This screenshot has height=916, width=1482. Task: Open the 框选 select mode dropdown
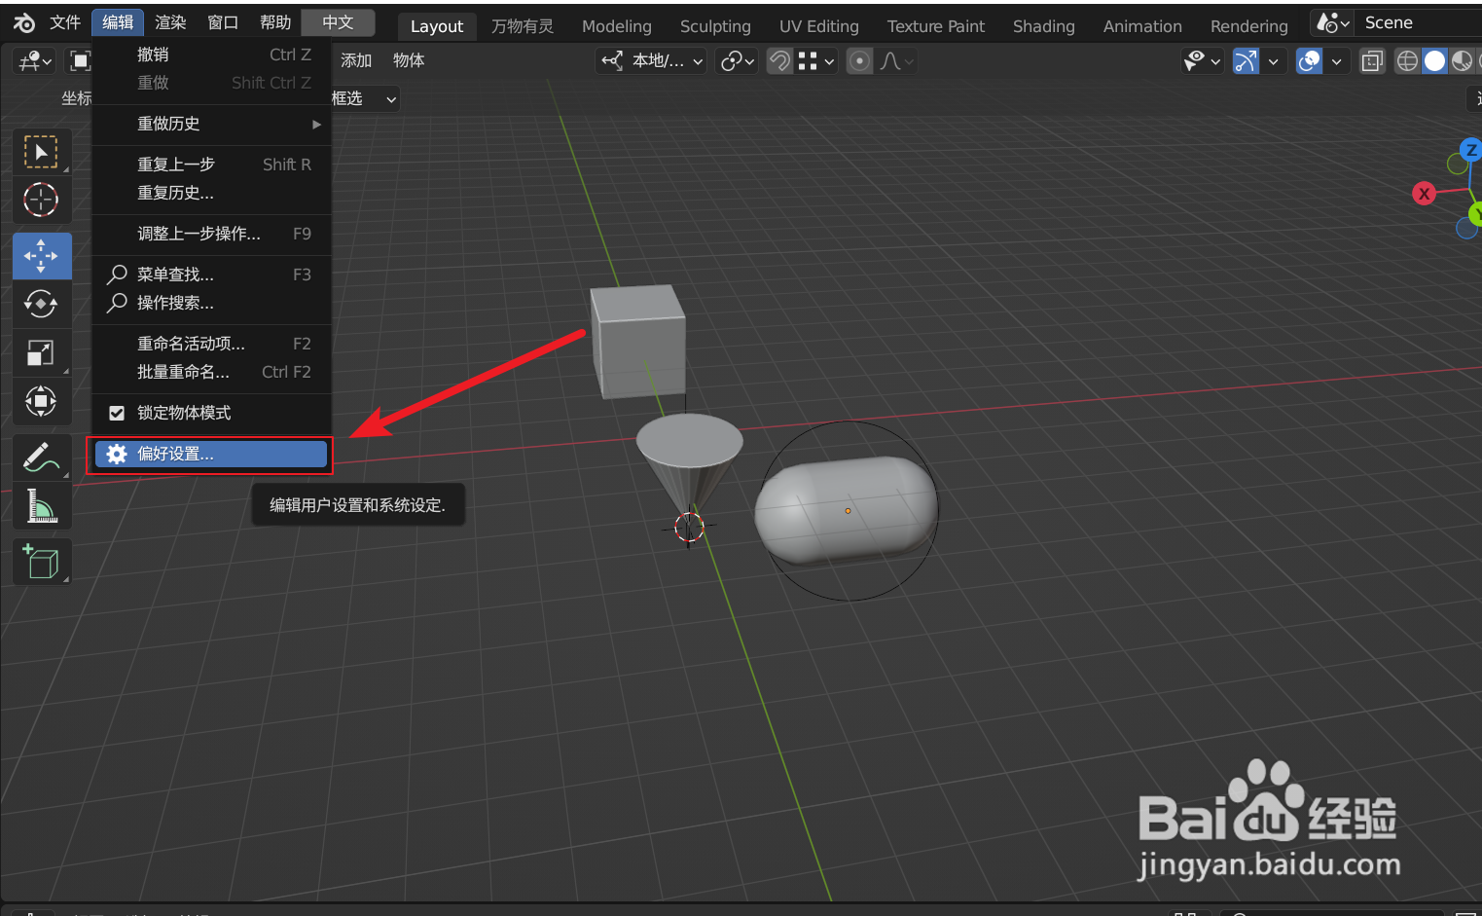364,98
